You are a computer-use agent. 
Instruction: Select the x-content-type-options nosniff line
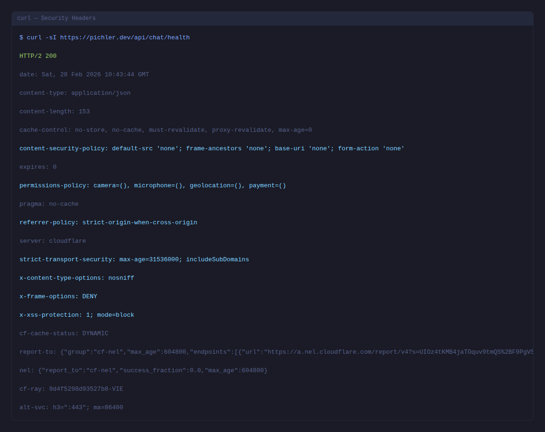(77, 278)
